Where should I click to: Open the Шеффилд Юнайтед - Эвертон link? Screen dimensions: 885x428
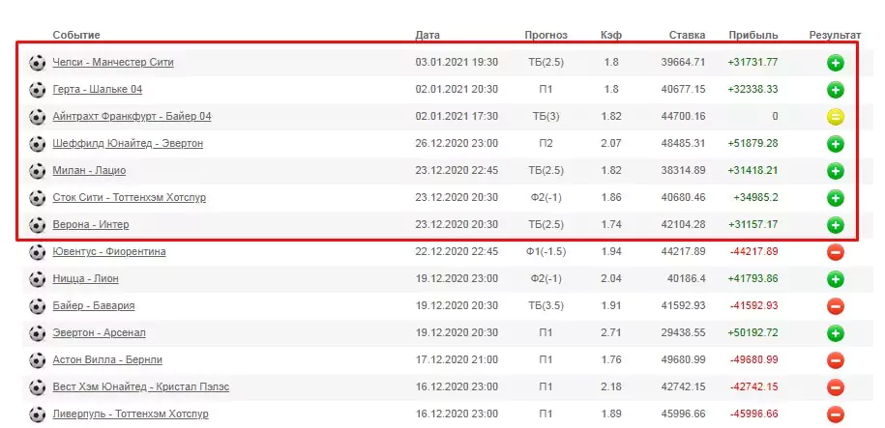point(128,143)
